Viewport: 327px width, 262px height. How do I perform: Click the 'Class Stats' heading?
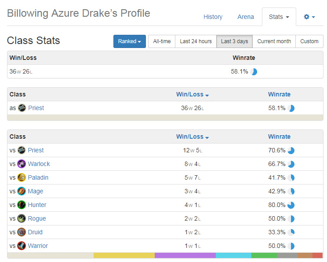coord(33,41)
